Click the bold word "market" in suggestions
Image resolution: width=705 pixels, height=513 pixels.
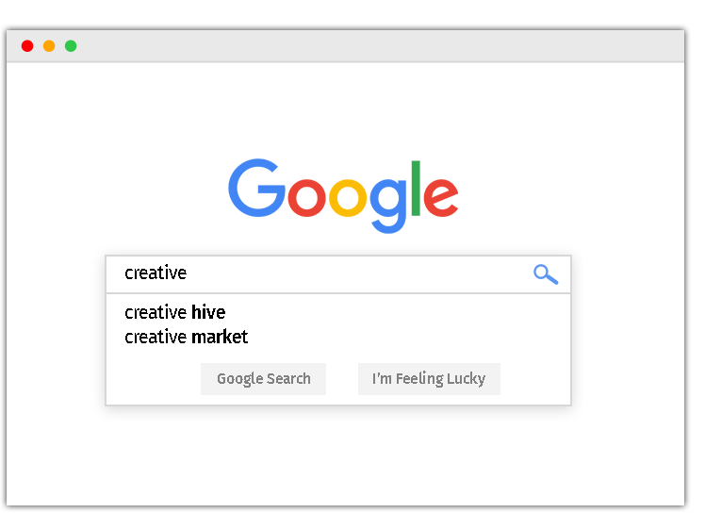tap(220, 337)
